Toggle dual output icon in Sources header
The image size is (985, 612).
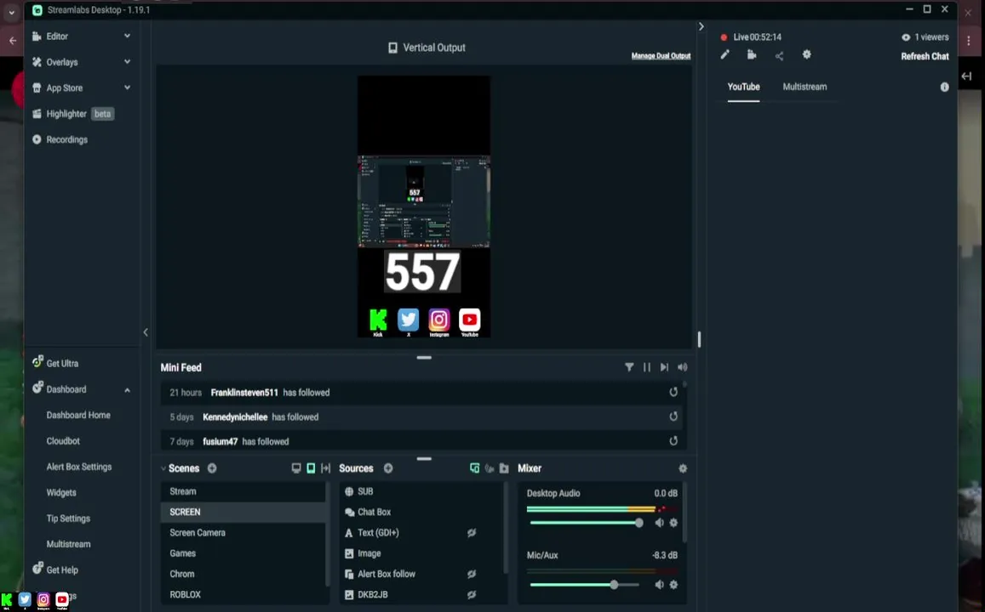click(474, 468)
